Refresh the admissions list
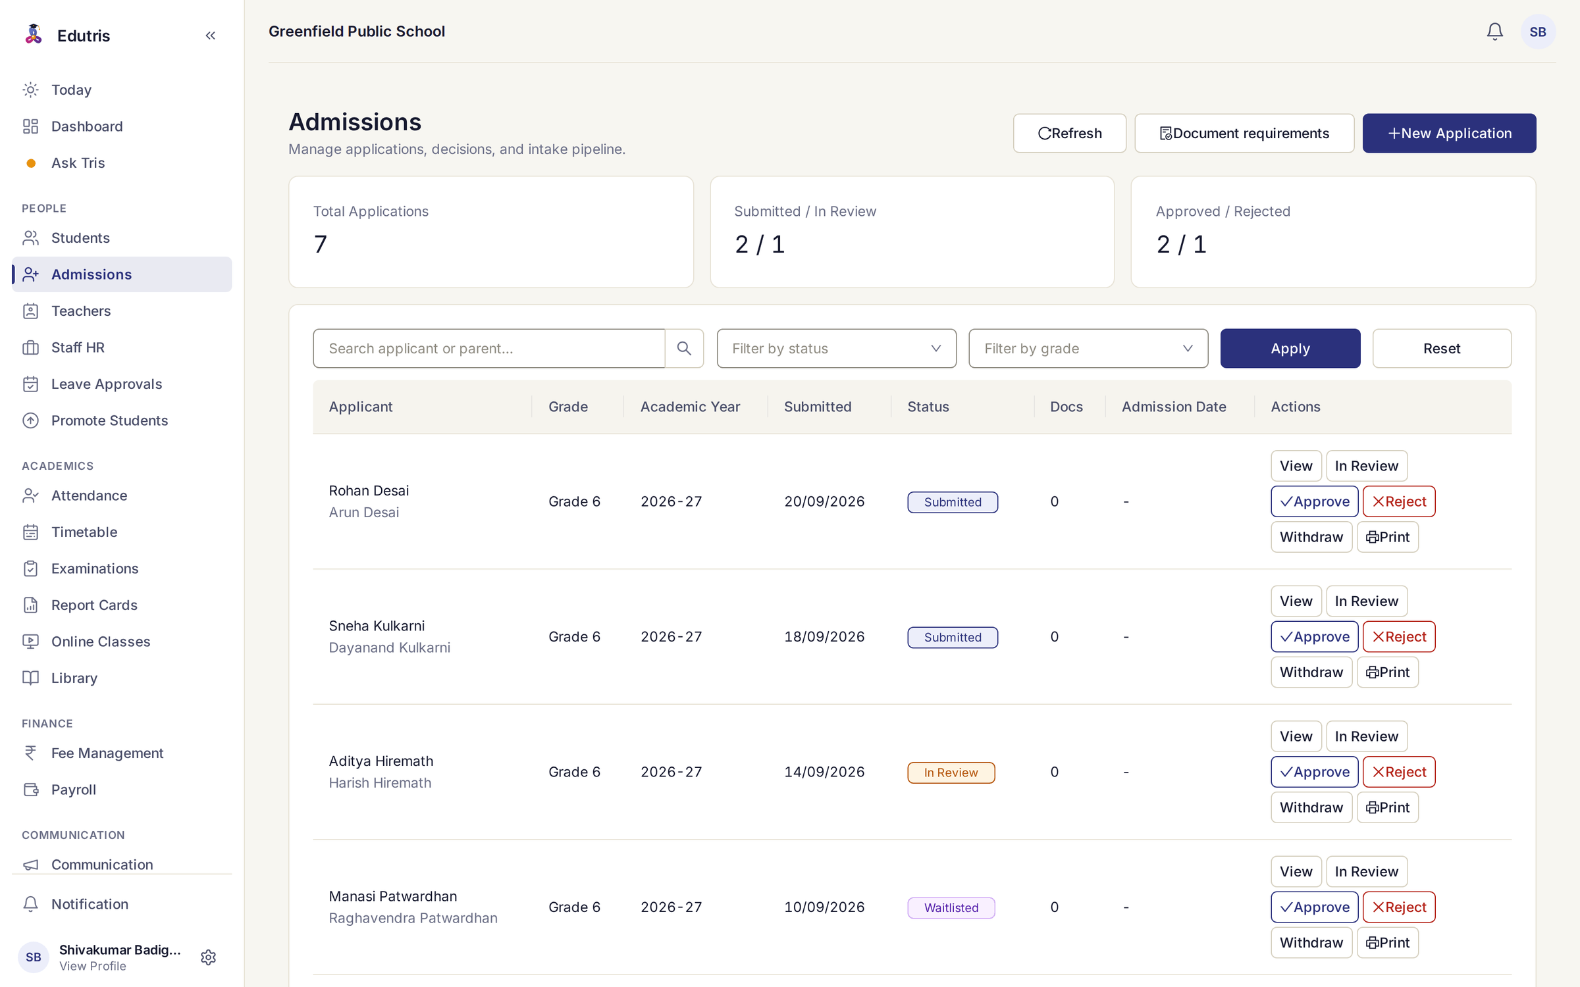 point(1069,133)
